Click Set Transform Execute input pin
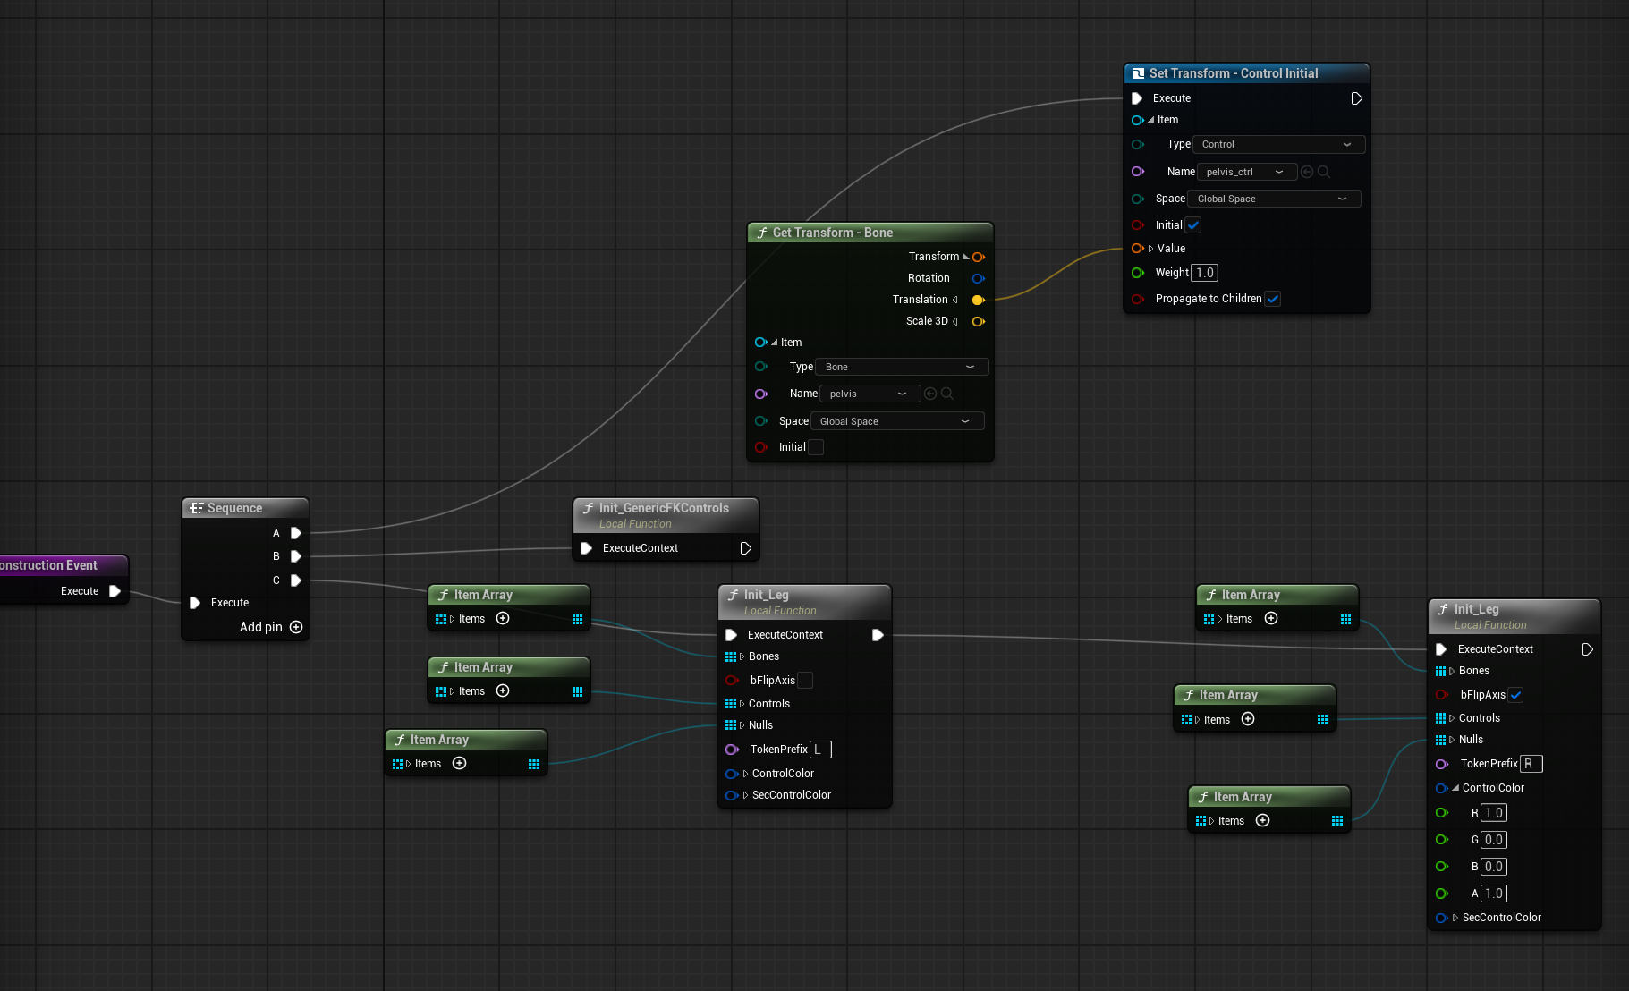This screenshot has width=1629, height=991. [1137, 98]
